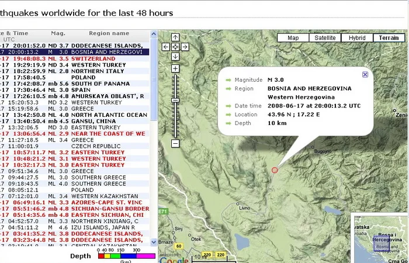Select the SWITZERLAND ML 3.5 earthquake row

tap(75, 58)
